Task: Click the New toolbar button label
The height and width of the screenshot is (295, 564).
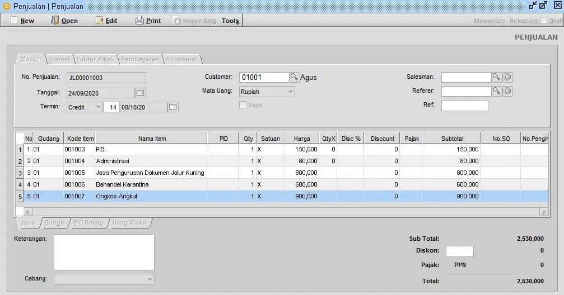Action: pyautogui.click(x=27, y=21)
